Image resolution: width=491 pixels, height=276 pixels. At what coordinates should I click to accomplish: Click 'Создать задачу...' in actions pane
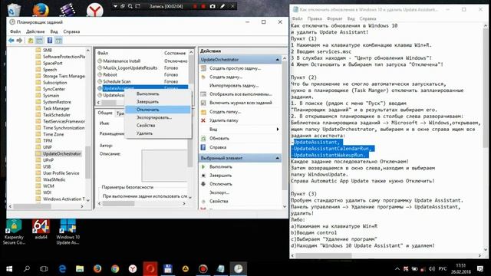(226, 77)
